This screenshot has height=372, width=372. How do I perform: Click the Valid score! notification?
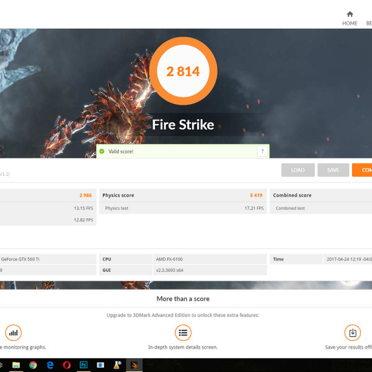[177, 151]
